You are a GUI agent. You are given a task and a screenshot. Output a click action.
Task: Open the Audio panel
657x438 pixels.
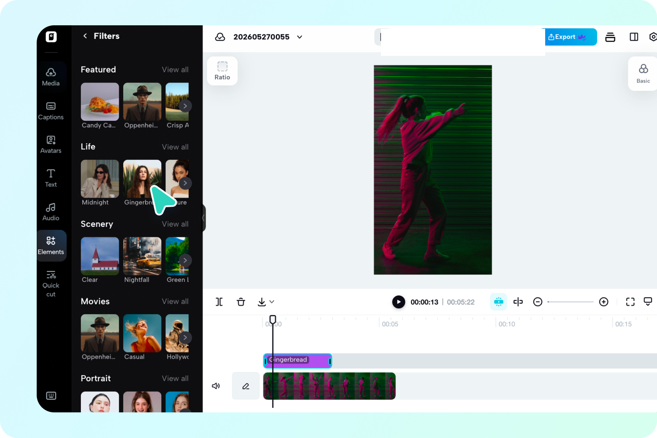tap(51, 212)
